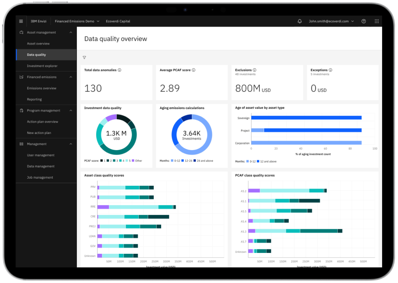The image size is (398, 283).
Task: Click info icon beside Average PCAF score
Action: (x=193, y=70)
